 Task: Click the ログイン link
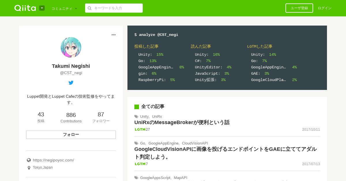click(x=325, y=8)
